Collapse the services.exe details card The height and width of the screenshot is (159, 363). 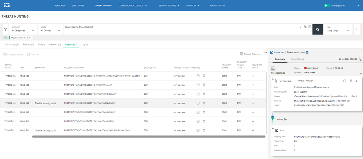272,78
